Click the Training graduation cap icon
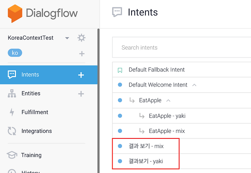The height and width of the screenshot is (173, 251). pyautogui.click(x=12, y=155)
